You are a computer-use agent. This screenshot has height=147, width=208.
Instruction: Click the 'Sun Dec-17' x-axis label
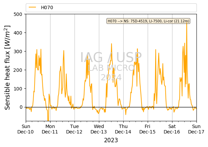(x=196, y=129)
